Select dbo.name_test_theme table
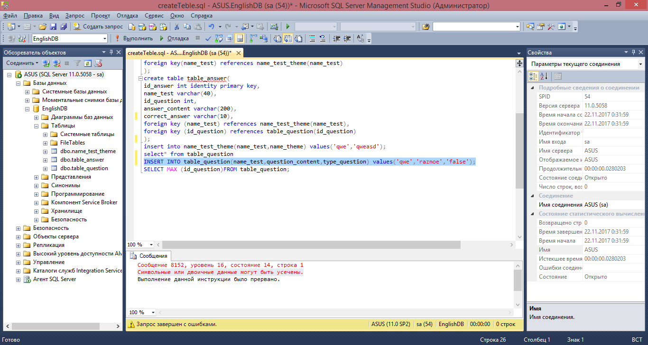Viewport: 648px width, 345px height. [88, 151]
